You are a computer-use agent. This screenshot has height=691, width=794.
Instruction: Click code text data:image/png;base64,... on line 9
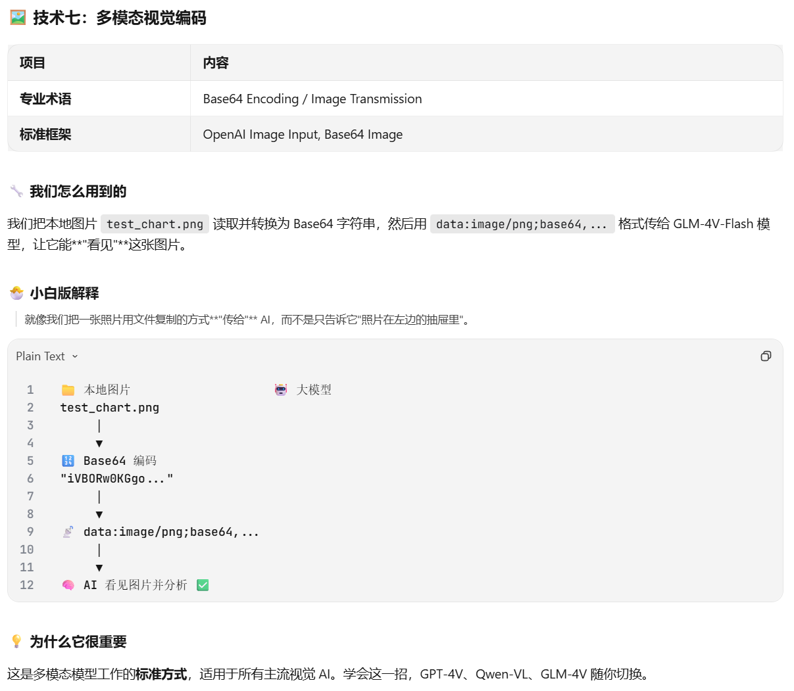tap(171, 532)
